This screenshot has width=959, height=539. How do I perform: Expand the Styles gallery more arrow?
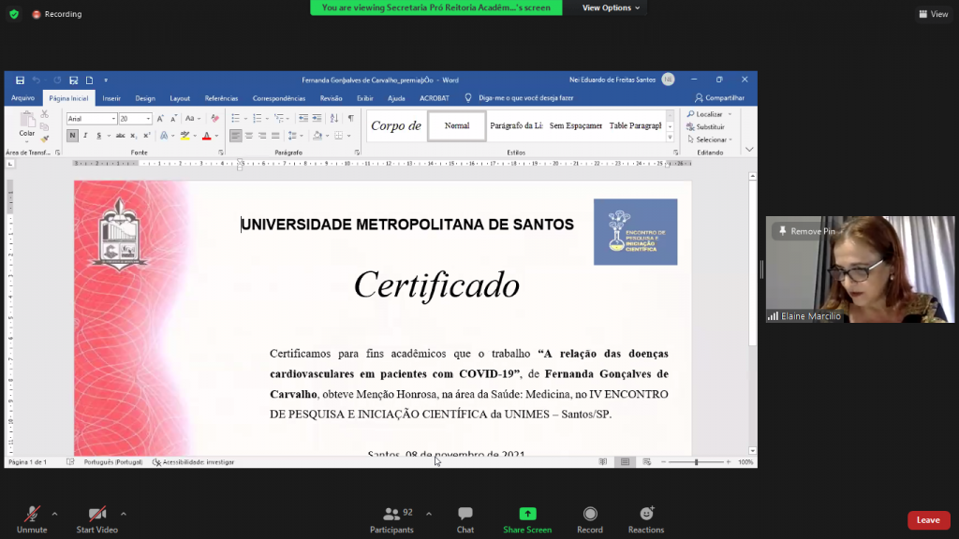pos(671,138)
